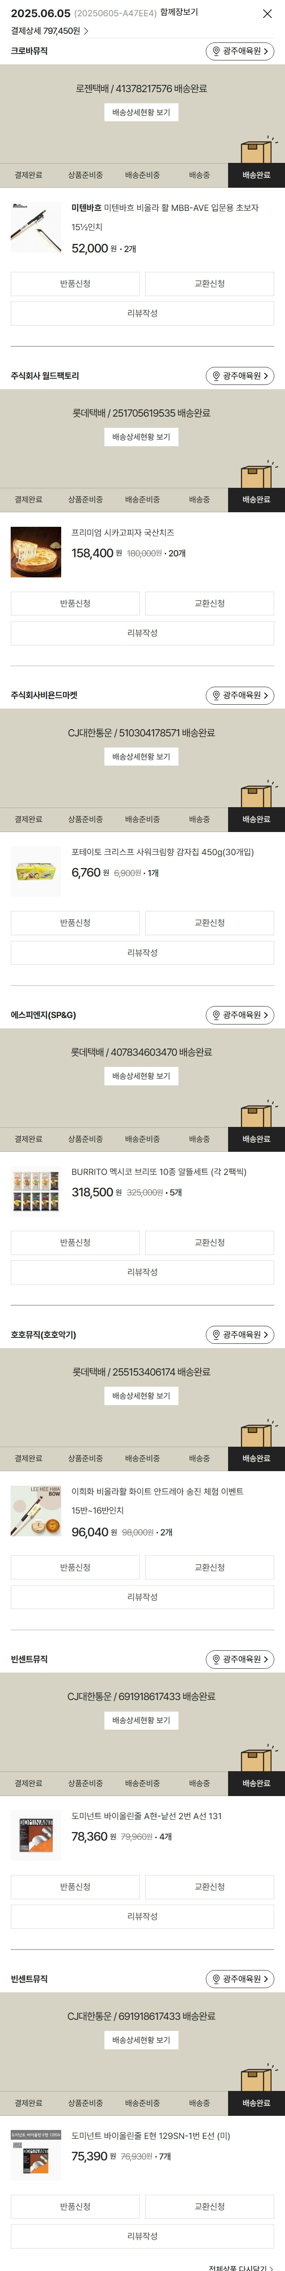Open the 포테이토 크리스프 product thumbnail

(36, 872)
